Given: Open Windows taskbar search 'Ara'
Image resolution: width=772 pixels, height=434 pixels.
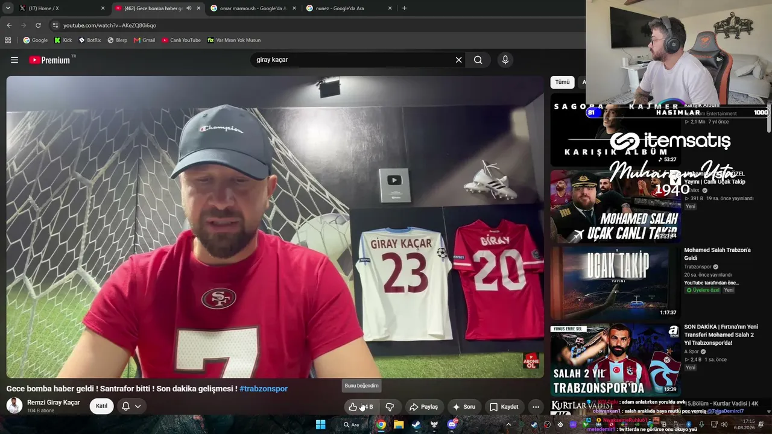Looking at the screenshot, I should coord(352,424).
